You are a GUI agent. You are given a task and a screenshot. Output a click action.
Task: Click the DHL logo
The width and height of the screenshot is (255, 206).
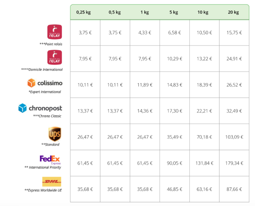(x=52, y=181)
